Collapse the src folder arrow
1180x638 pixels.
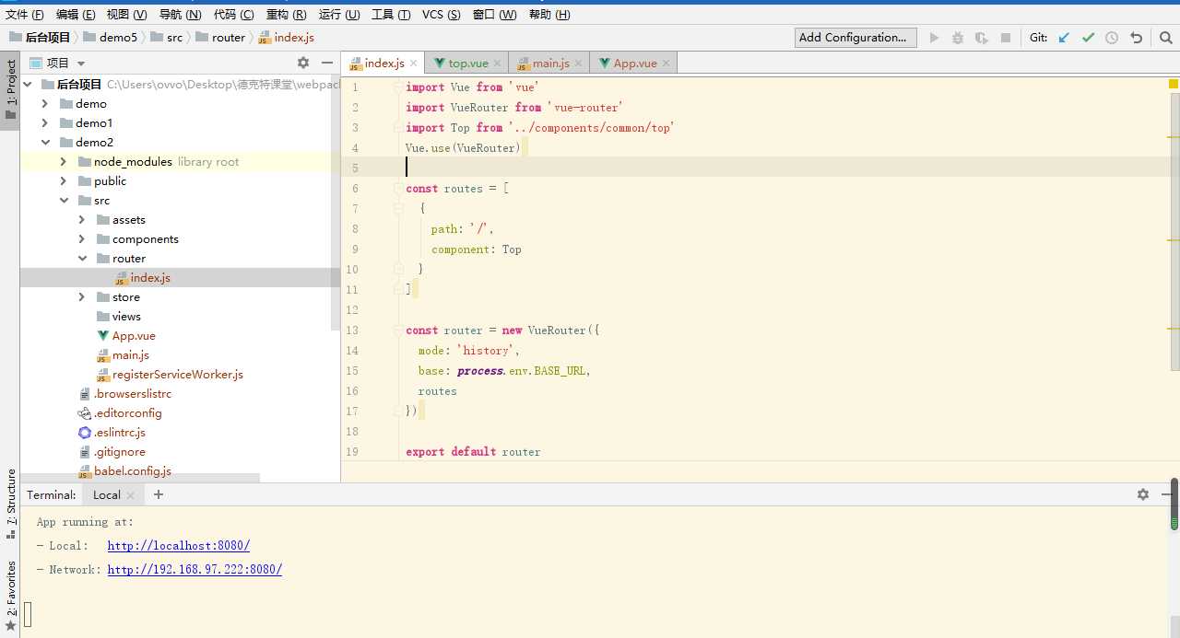64,200
